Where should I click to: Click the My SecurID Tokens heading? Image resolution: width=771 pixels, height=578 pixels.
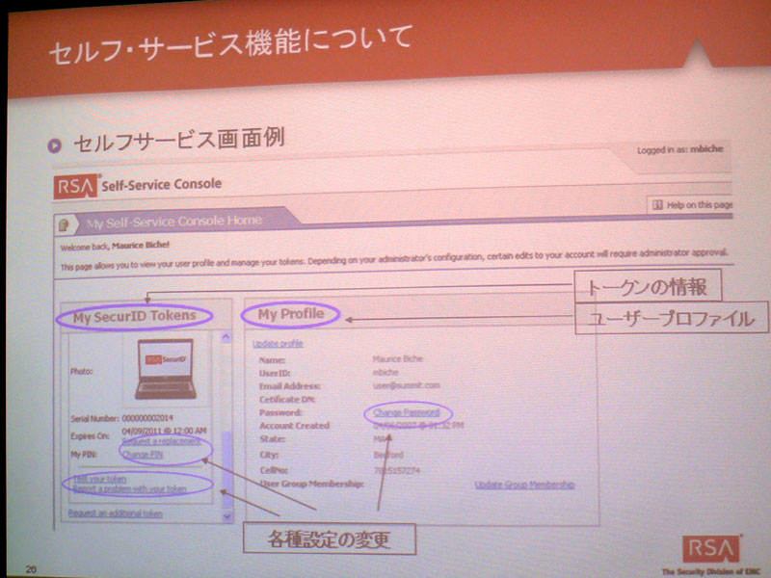pos(135,316)
